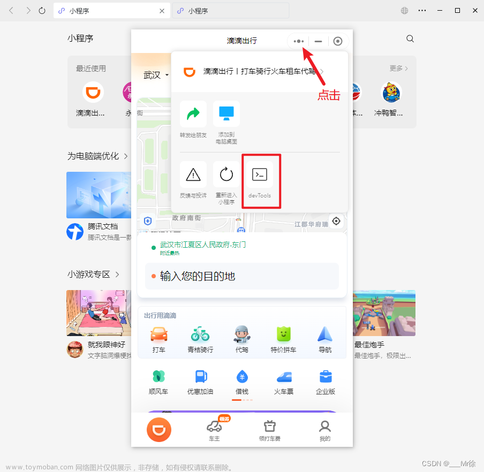Click the locate-me button on the map

(336, 221)
